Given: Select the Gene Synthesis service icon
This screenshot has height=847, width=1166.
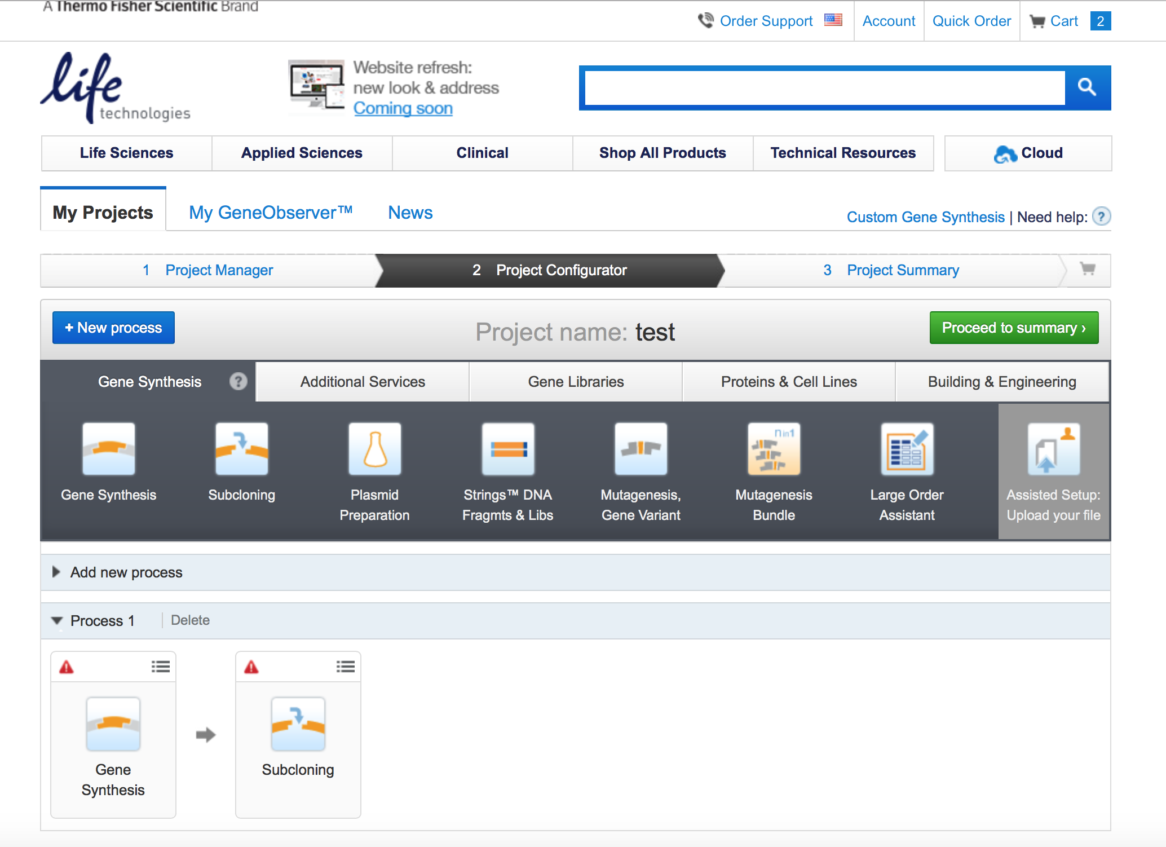Looking at the screenshot, I should [x=108, y=449].
